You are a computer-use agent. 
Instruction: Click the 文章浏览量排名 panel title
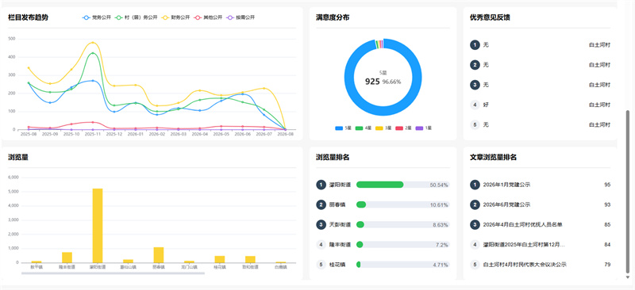point(493,158)
